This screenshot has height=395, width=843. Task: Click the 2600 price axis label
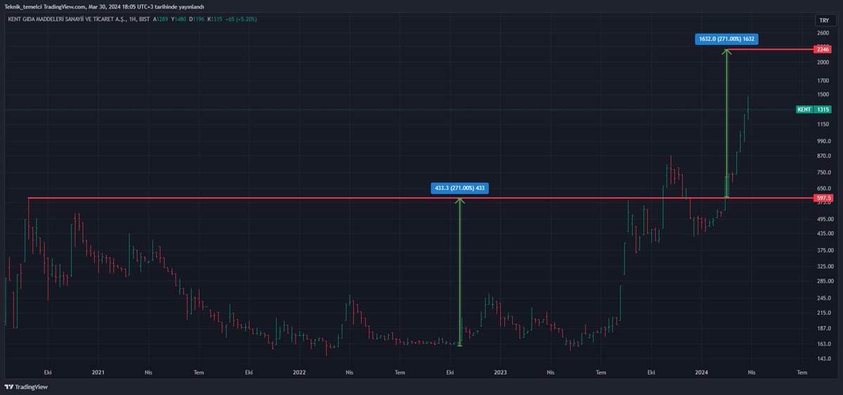pos(824,33)
